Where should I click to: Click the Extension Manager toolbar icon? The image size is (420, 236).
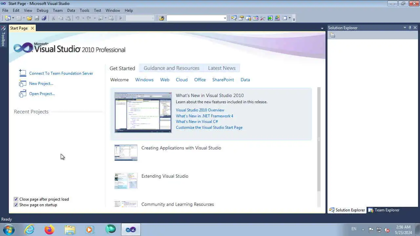tap(277, 18)
